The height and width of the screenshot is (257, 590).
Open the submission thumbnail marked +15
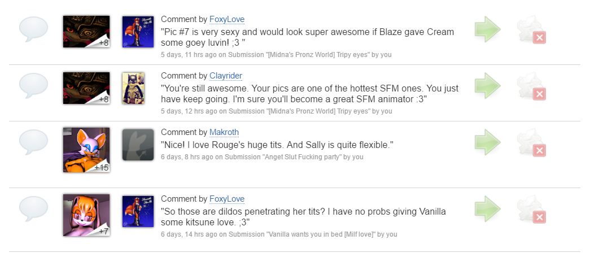pyautogui.click(x=86, y=150)
